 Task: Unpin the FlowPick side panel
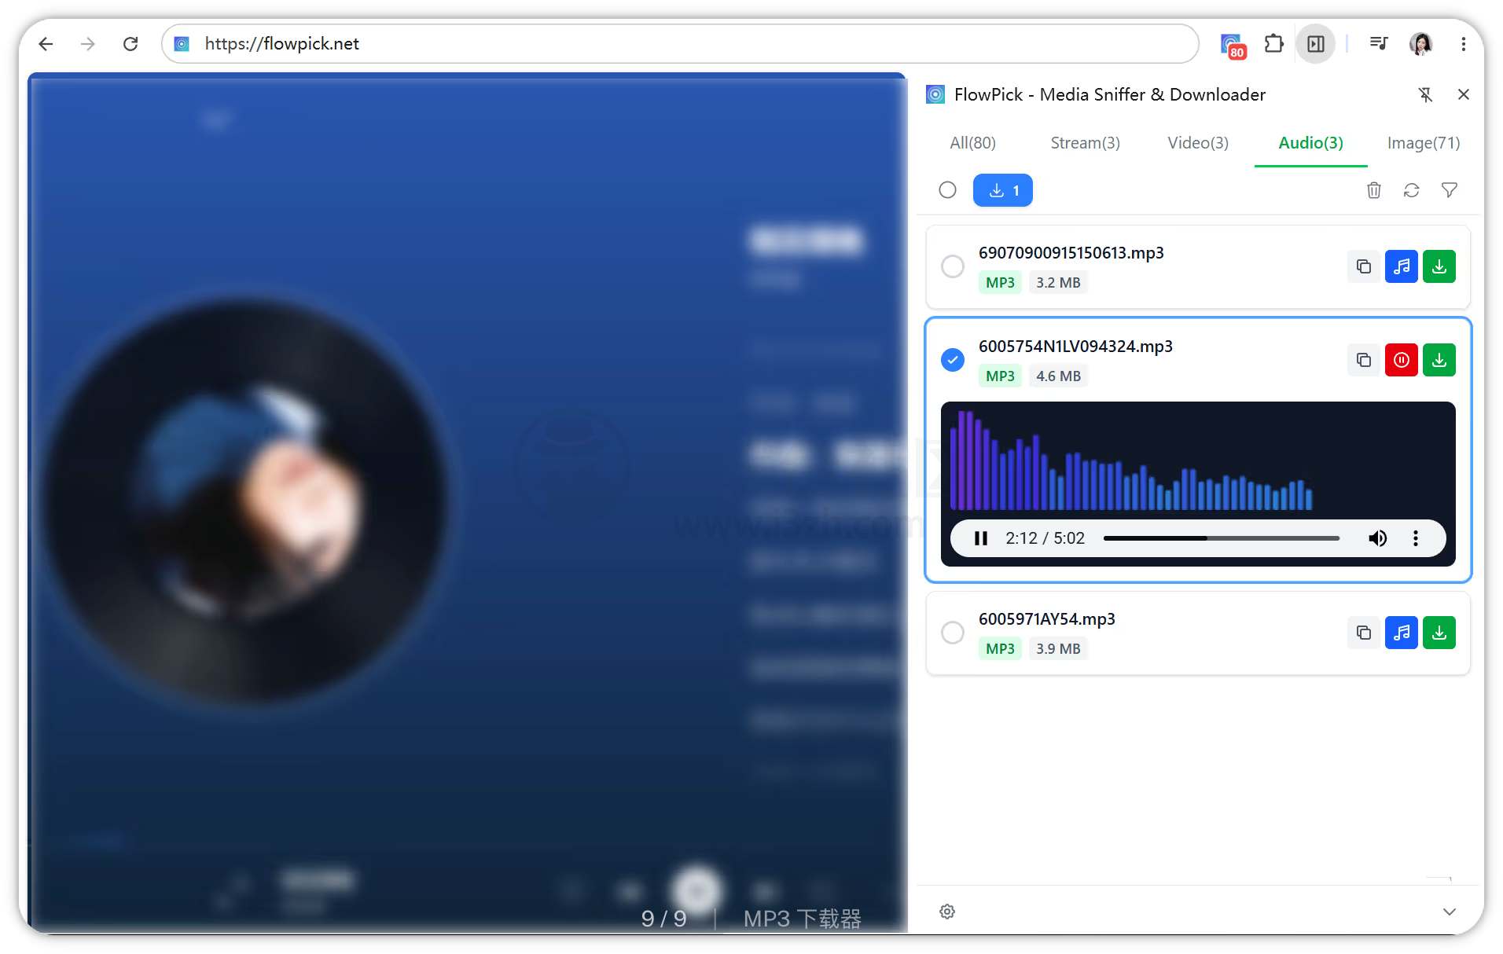coord(1425,94)
